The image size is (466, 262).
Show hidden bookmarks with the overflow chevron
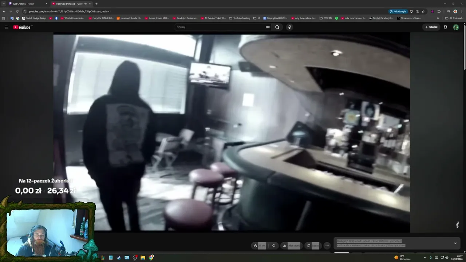438,18
